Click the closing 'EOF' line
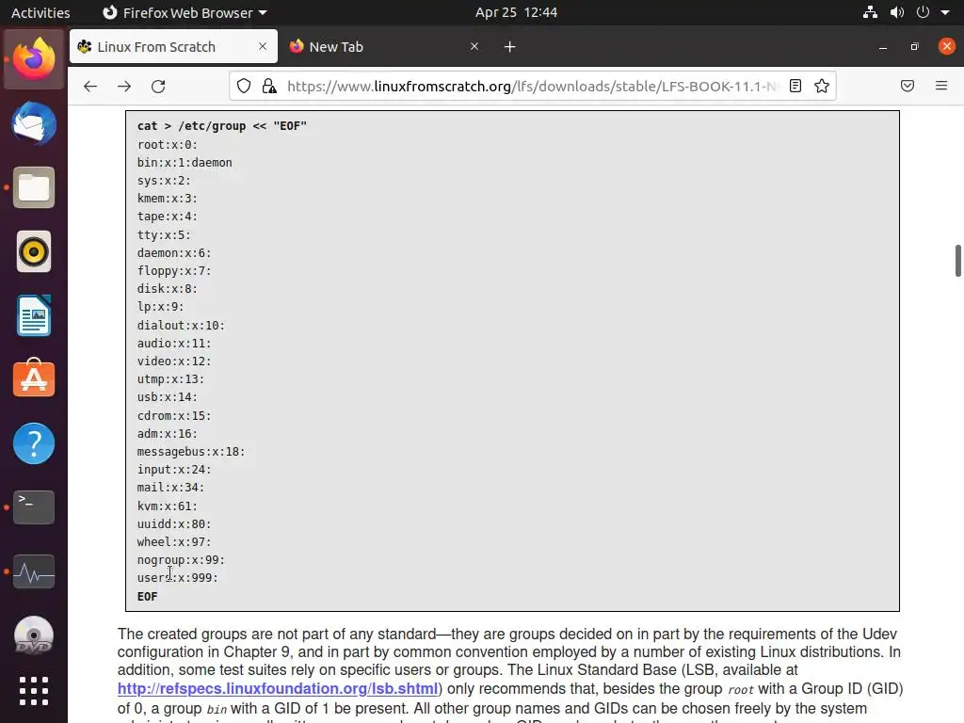 148,596
